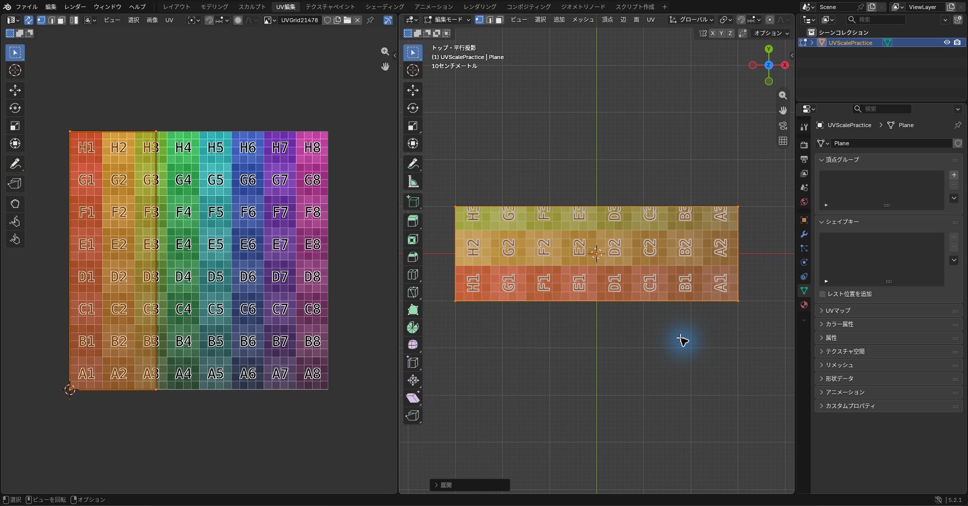Open the Render properties tab

[x=804, y=145]
